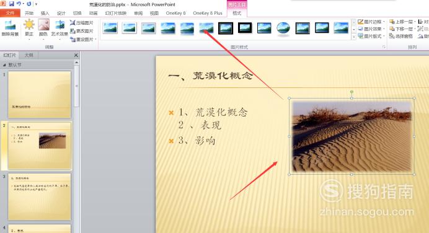Screen dimensions: 429x233
Task: Click the desert sand dune picture
Action: [x=352, y=136]
